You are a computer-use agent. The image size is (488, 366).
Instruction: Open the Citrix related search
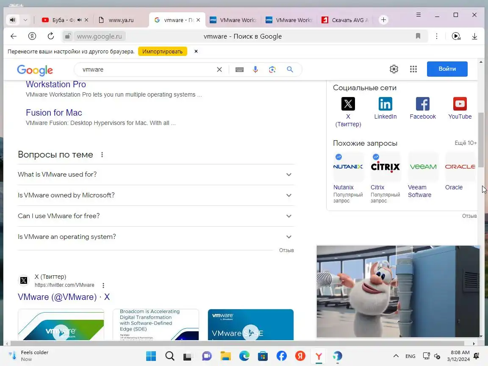tap(385, 178)
